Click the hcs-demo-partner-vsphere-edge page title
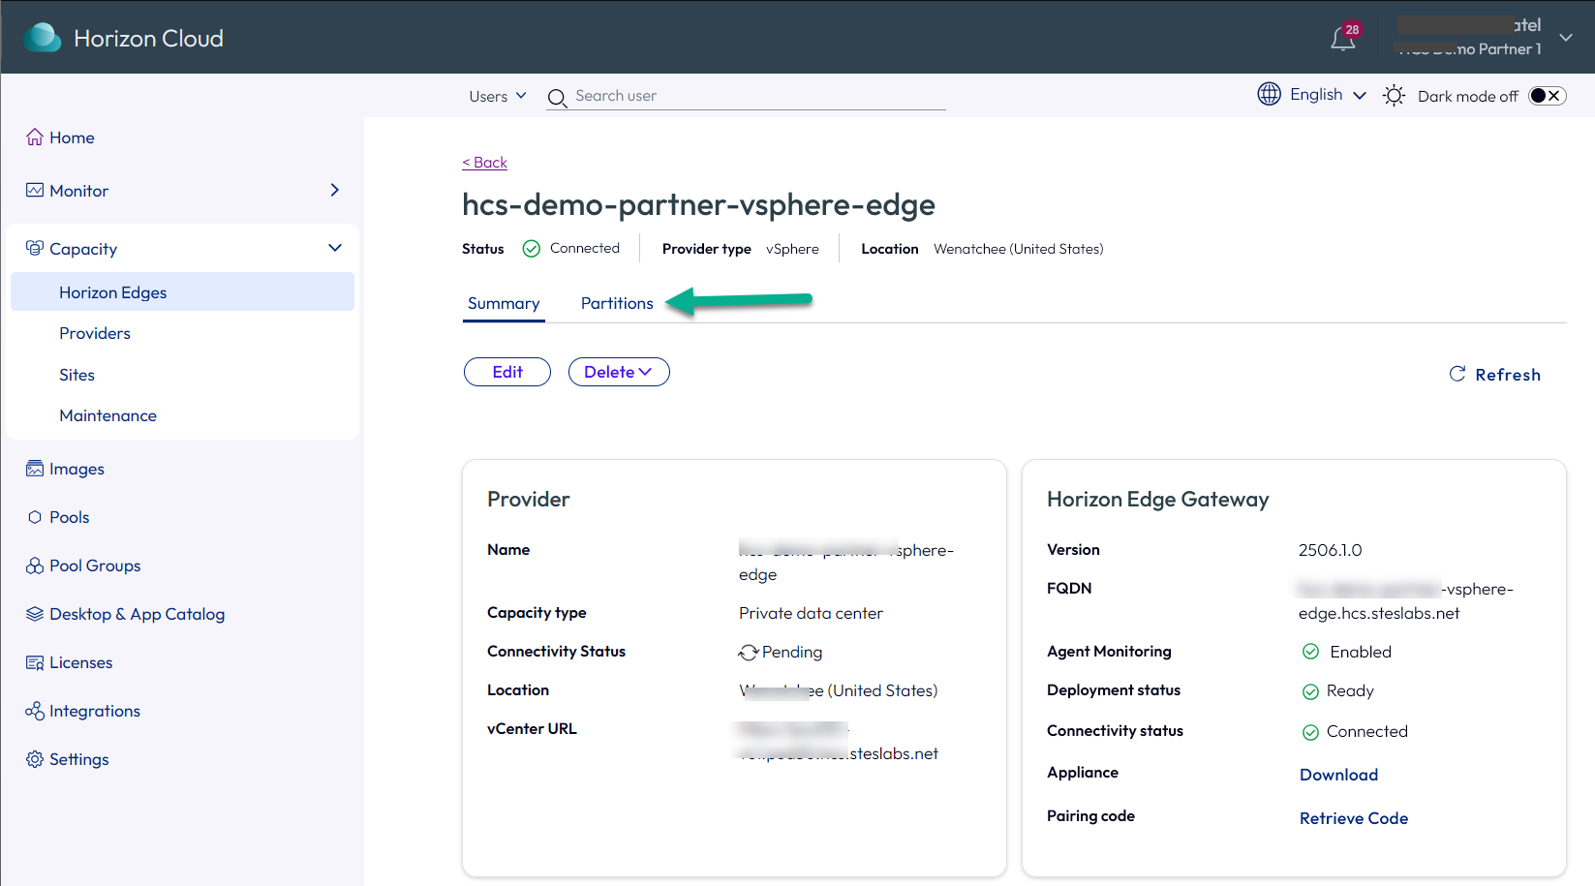 [x=698, y=204]
